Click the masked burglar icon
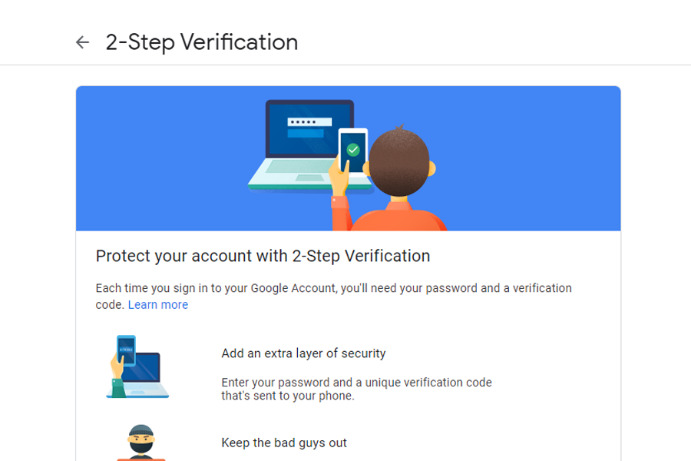 (x=141, y=442)
